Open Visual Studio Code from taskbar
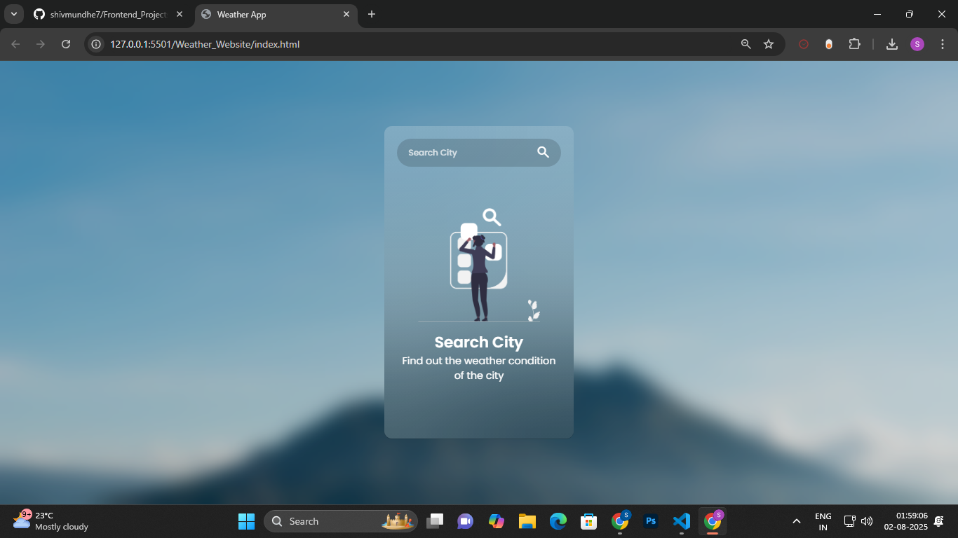This screenshot has width=958, height=538. tap(681, 521)
